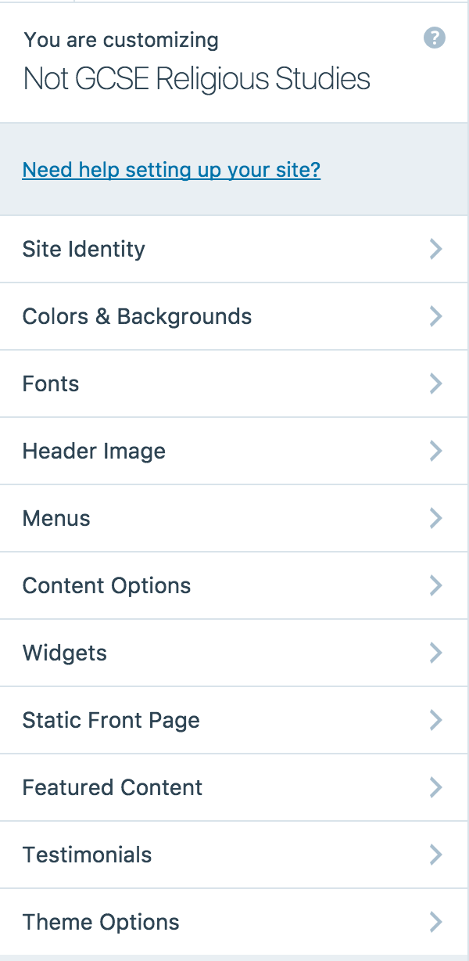This screenshot has width=469, height=961.
Task: Expand the Theme Options chevron arrow
Action: coord(435,923)
